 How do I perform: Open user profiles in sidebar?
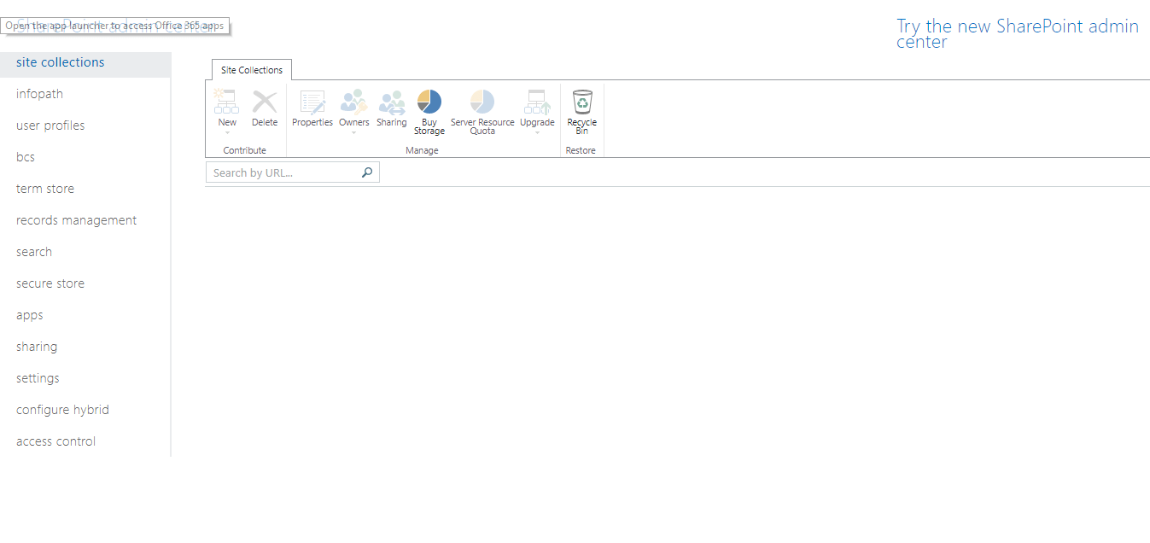50,126
